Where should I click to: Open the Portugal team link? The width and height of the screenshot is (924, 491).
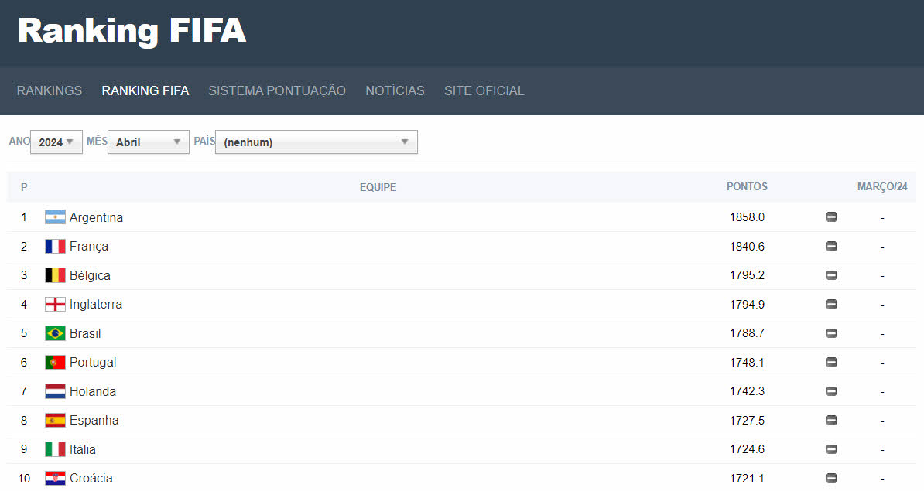(93, 362)
